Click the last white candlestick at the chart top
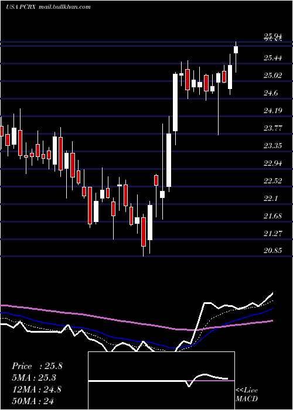 [x=236, y=50]
